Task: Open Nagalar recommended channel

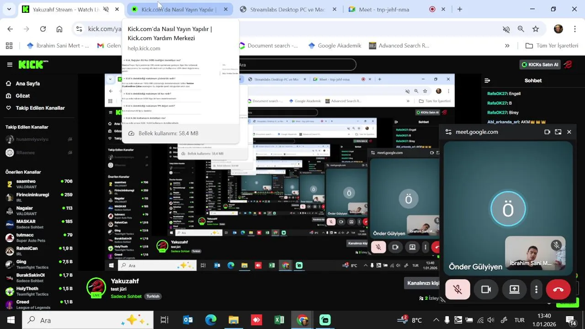Action: coord(38,211)
